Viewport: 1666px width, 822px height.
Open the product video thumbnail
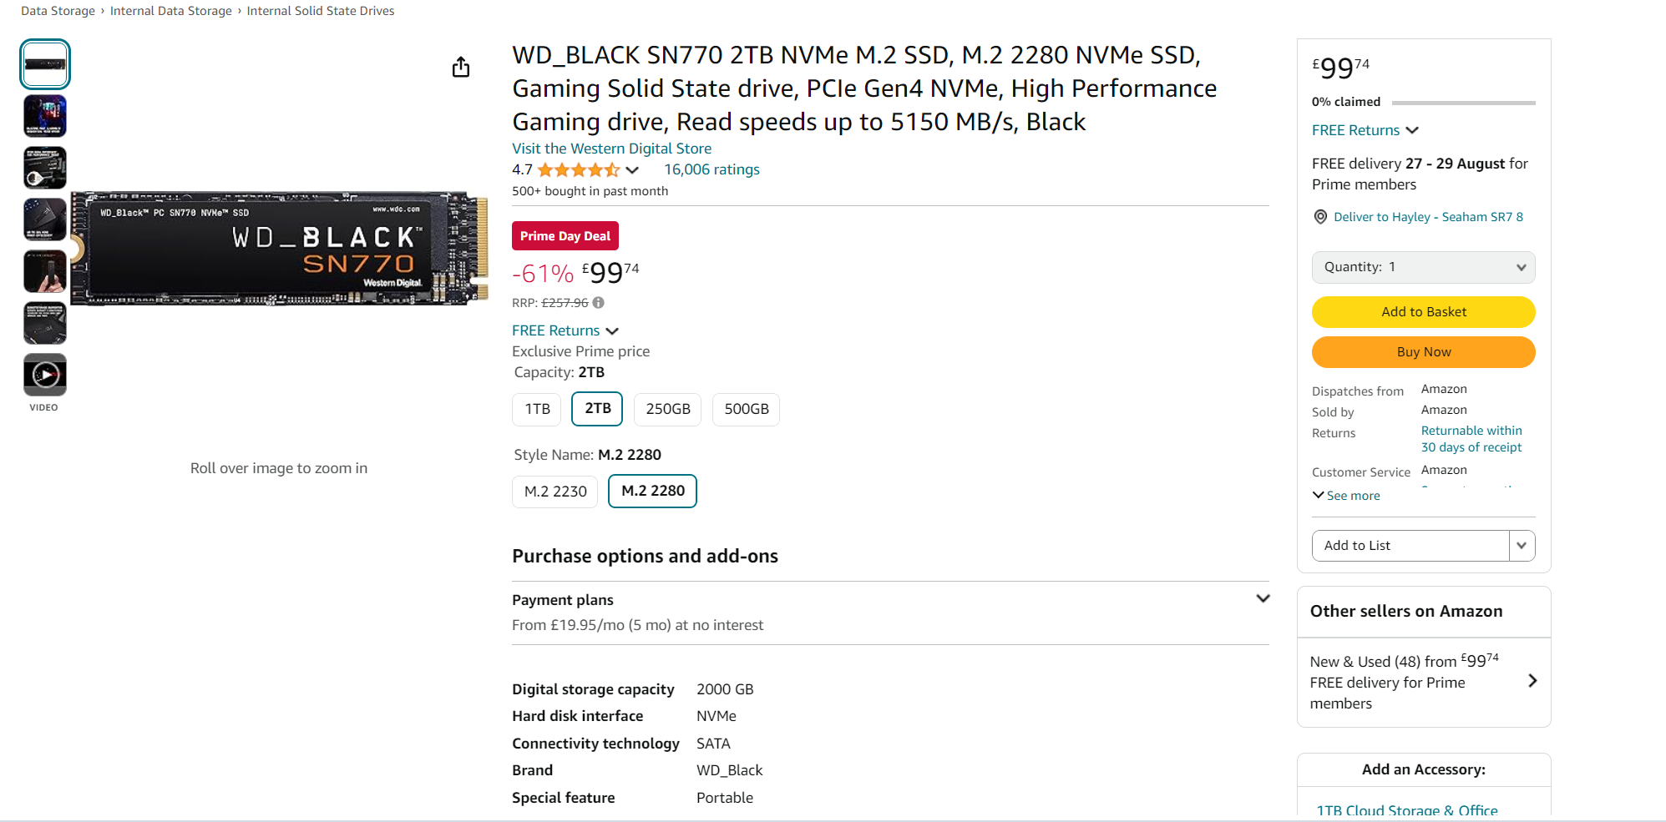pos(45,375)
